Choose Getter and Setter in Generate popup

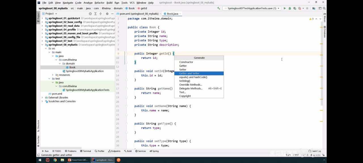tap(199, 73)
